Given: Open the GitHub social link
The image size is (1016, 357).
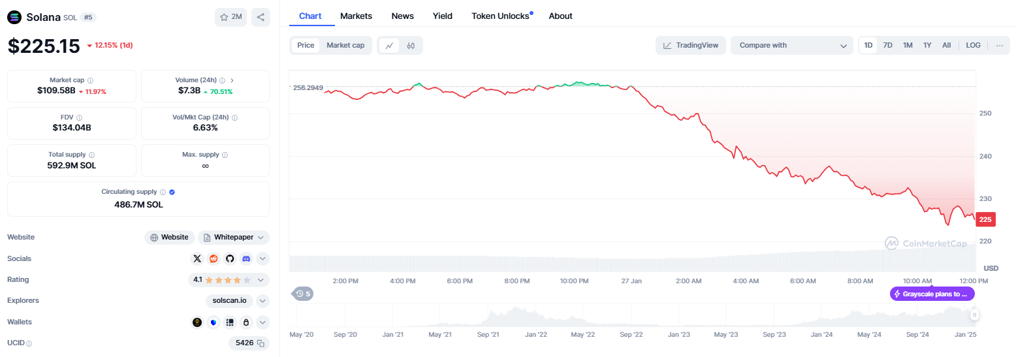Looking at the screenshot, I should (x=230, y=258).
